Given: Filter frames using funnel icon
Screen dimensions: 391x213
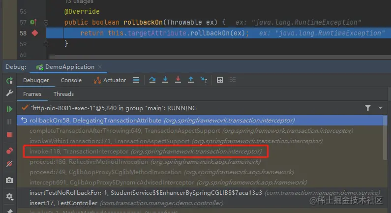Looking at the screenshot, I should coord(368,108).
